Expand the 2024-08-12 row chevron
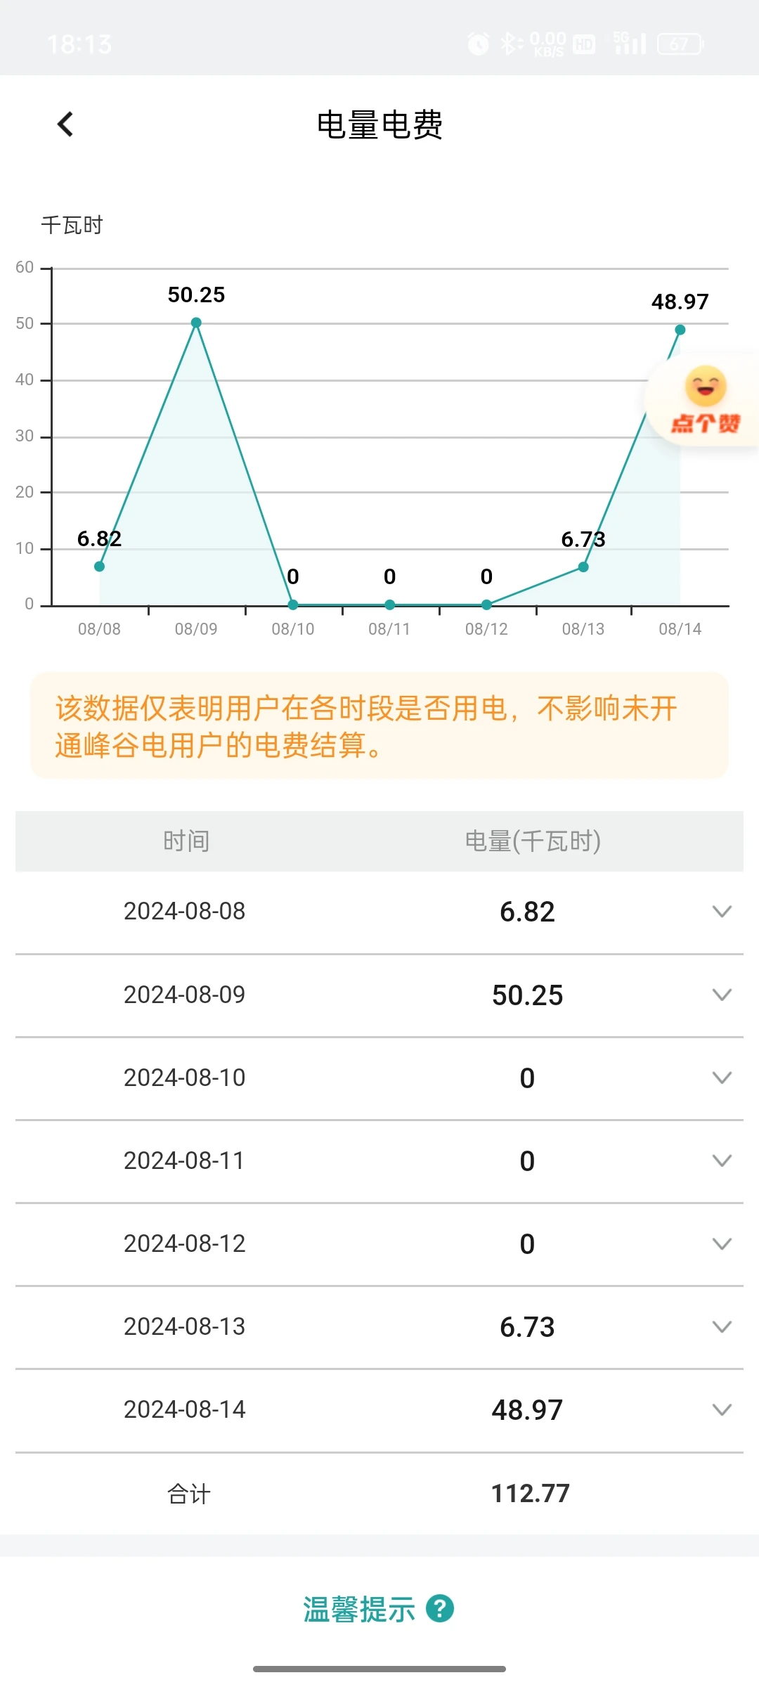Image resolution: width=759 pixels, height=1687 pixels. tap(722, 1243)
